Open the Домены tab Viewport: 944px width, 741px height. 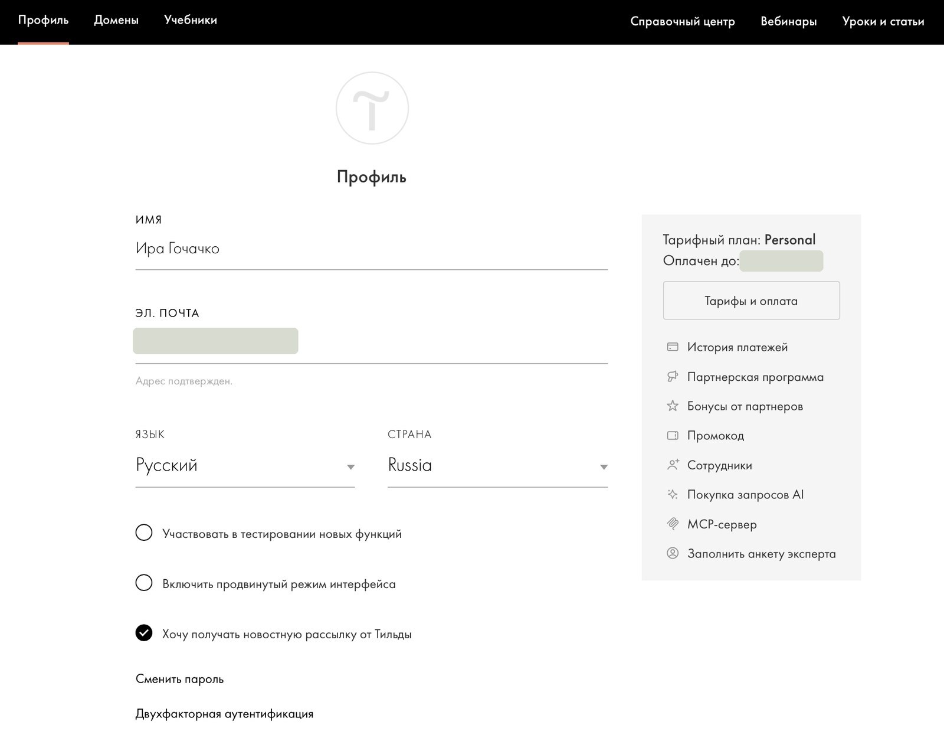coord(116,20)
